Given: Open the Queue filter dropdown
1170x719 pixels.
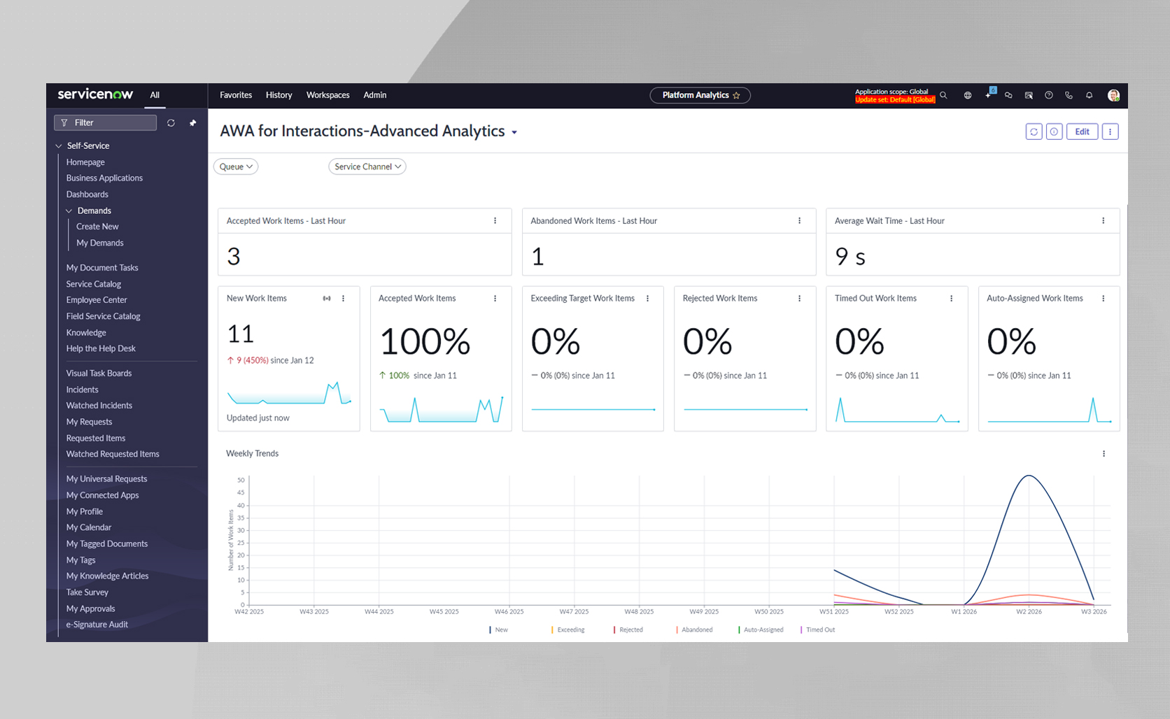Looking at the screenshot, I should point(236,166).
